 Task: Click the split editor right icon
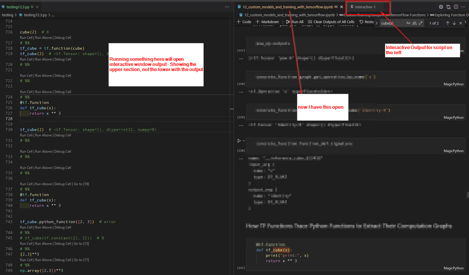point(456,7)
